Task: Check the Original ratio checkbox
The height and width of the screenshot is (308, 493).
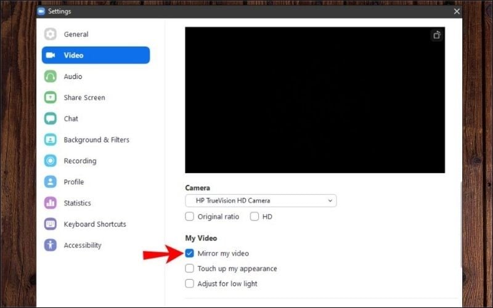Action: [x=190, y=217]
